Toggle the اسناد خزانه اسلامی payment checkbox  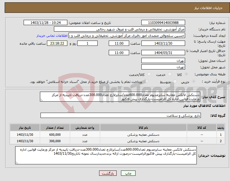pyautogui.click(x=146, y=81)
